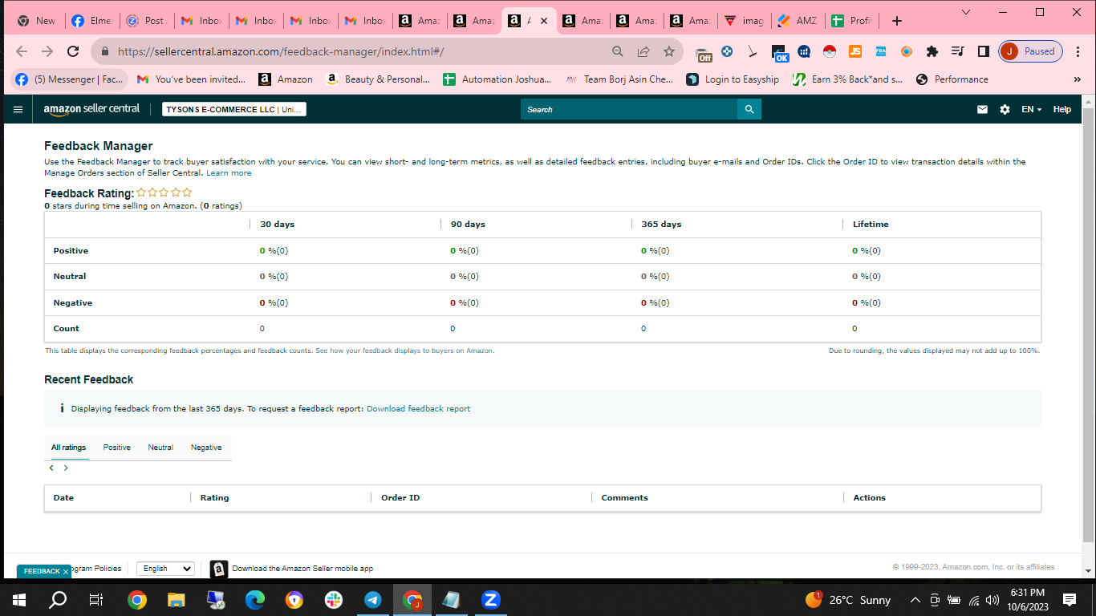Open the Chrome three-dot menu
The width and height of the screenshot is (1096, 616).
click(x=1078, y=51)
